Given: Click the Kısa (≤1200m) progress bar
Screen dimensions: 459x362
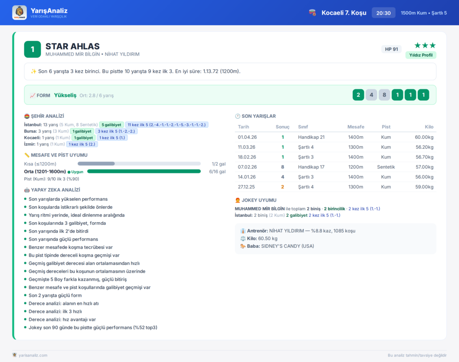Looking at the screenshot, I should tap(139, 164).
